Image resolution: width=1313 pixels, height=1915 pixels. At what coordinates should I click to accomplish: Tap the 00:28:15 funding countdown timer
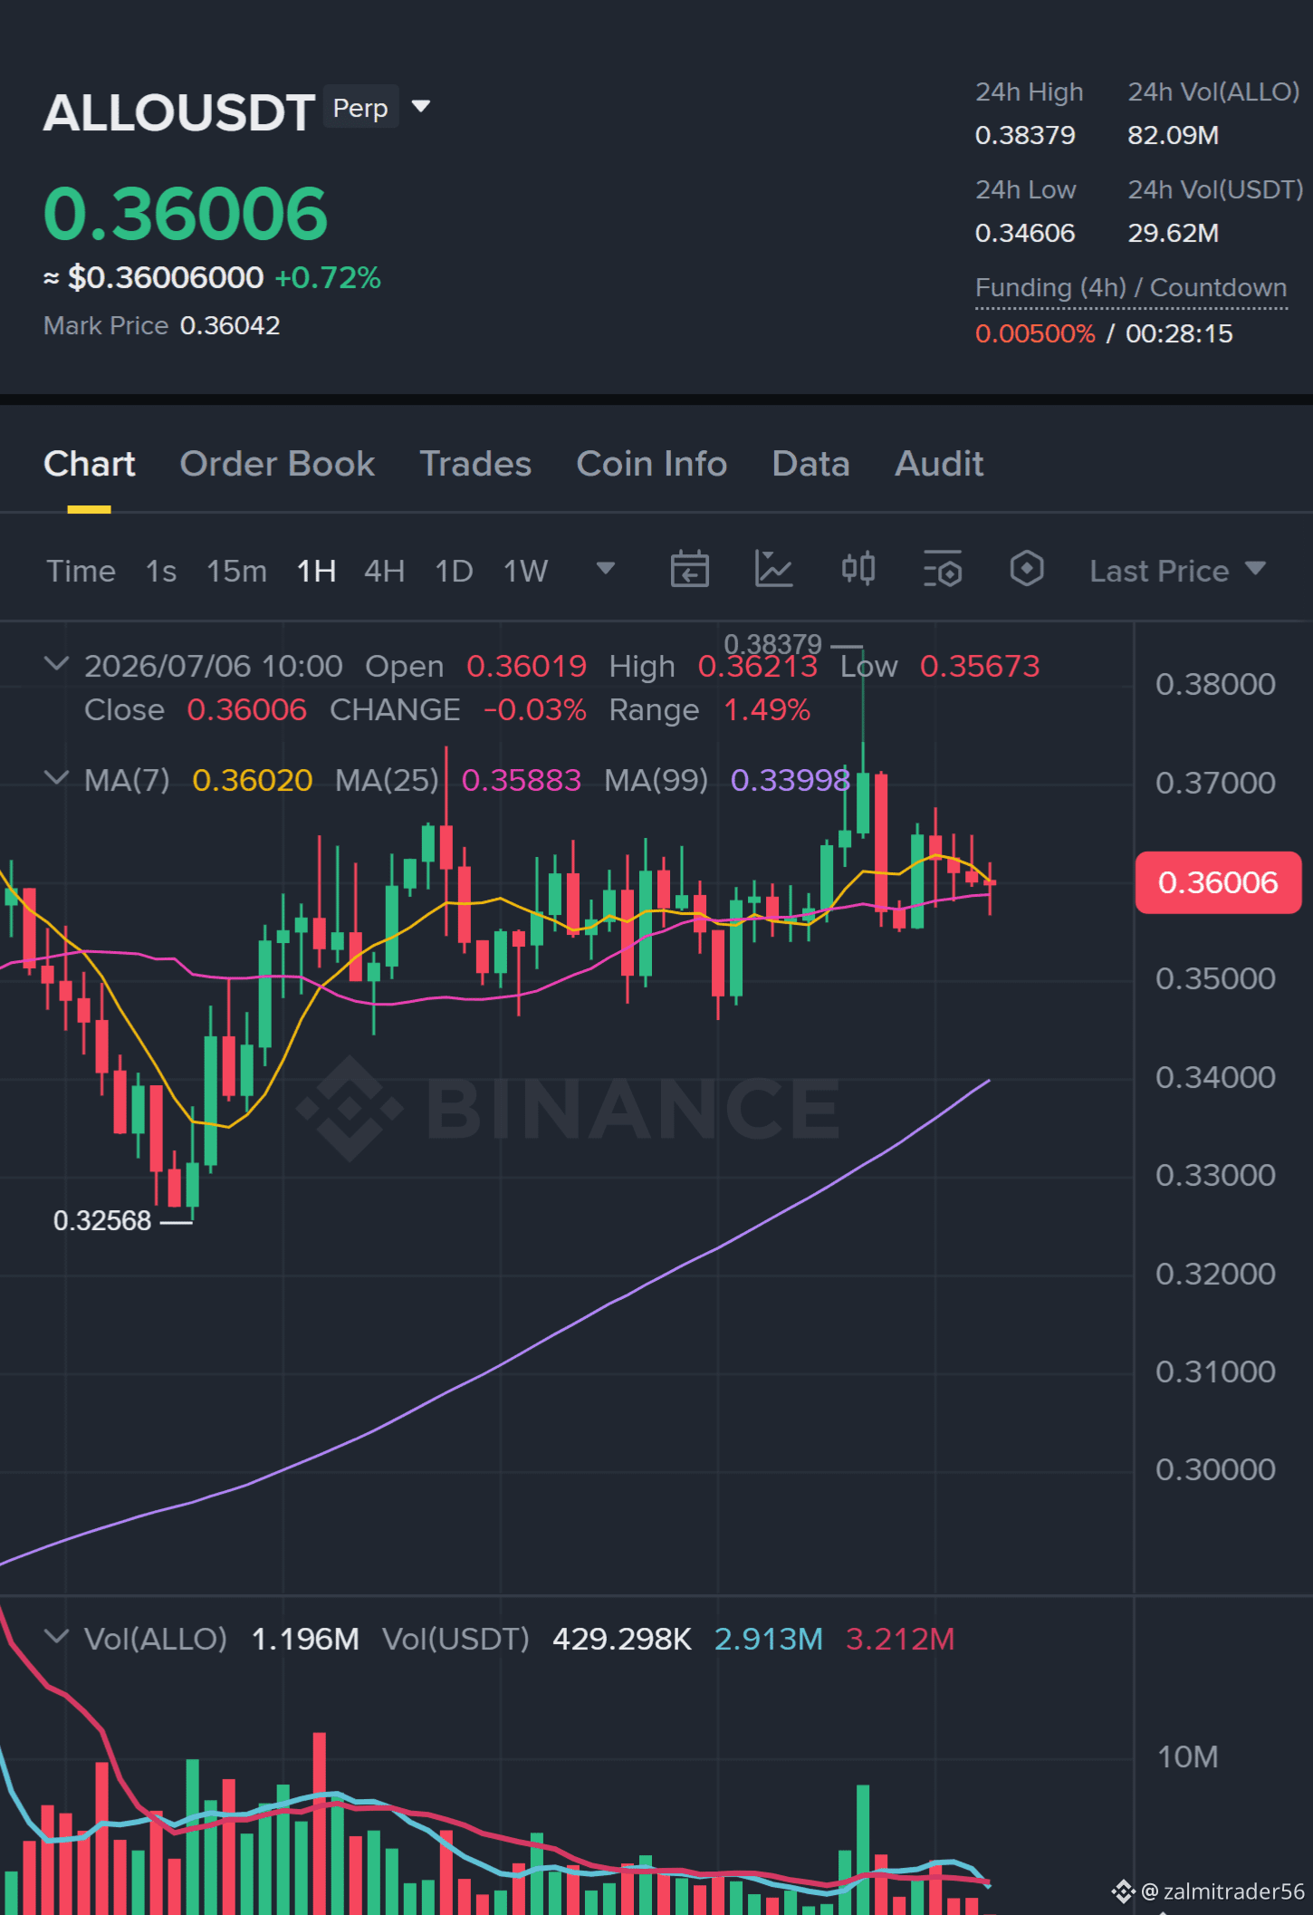(x=1179, y=333)
